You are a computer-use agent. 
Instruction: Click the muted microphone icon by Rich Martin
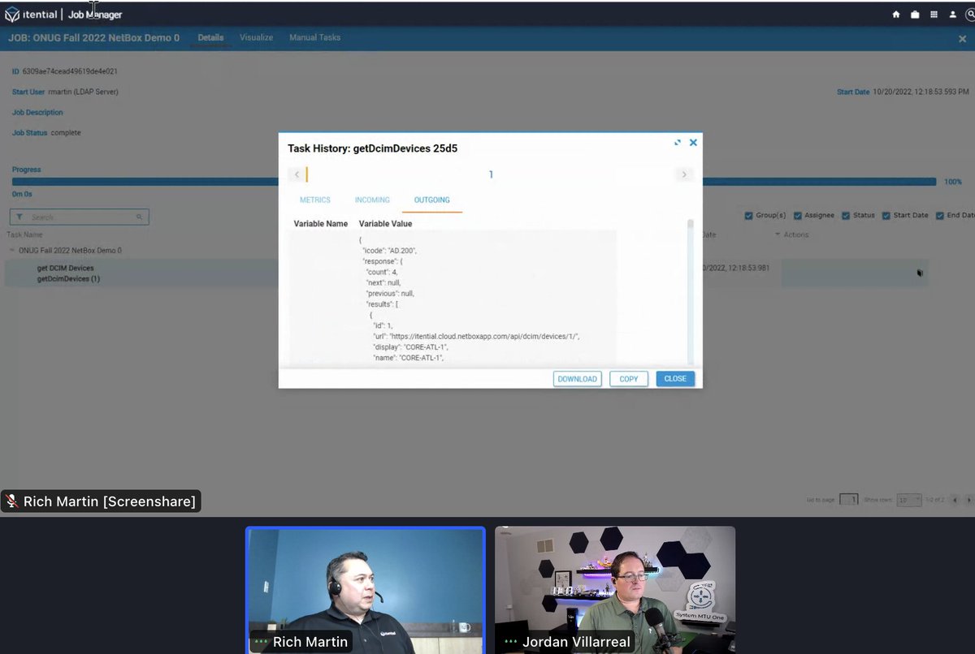[x=12, y=501]
